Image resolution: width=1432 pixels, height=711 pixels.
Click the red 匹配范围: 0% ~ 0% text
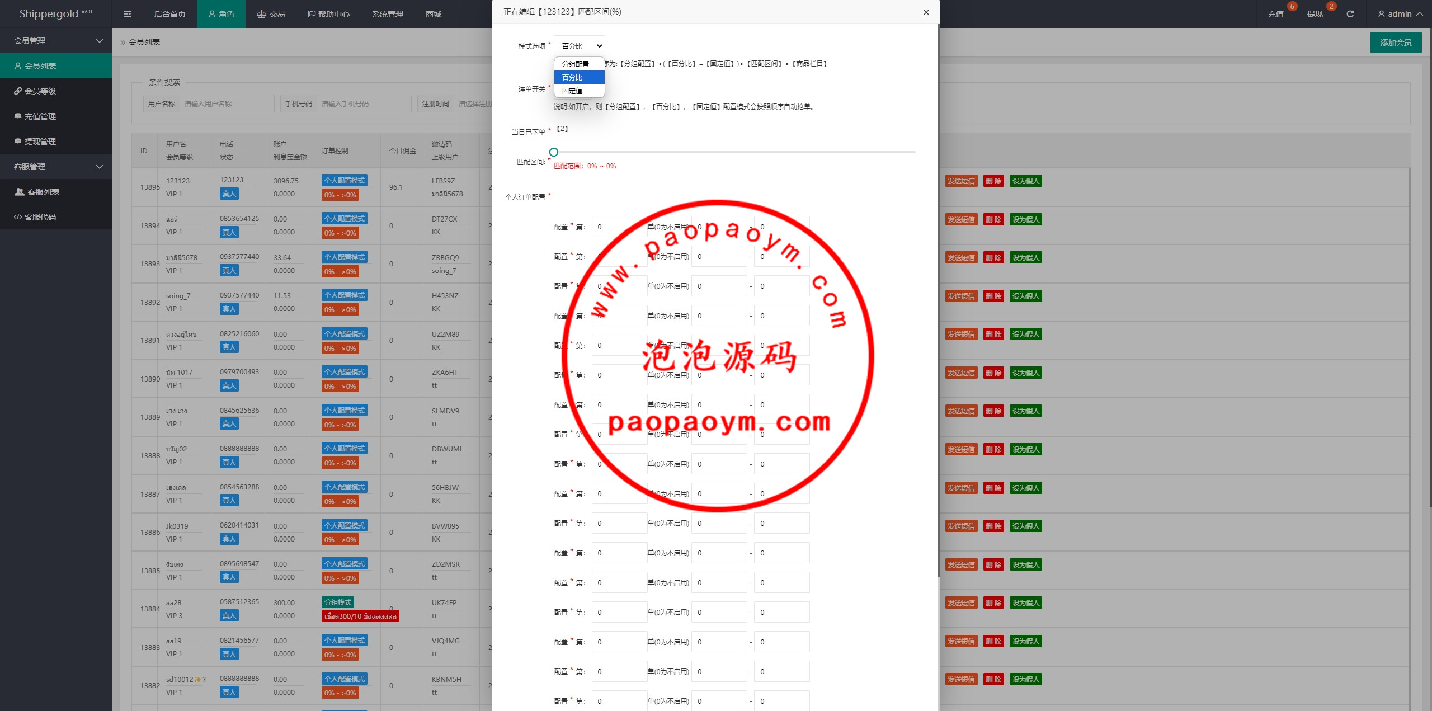(x=585, y=166)
